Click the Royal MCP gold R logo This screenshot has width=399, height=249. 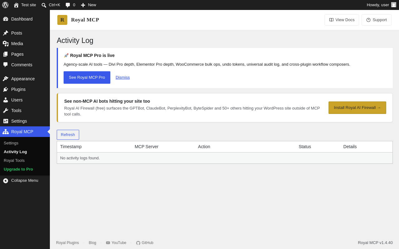pos(62,20)
